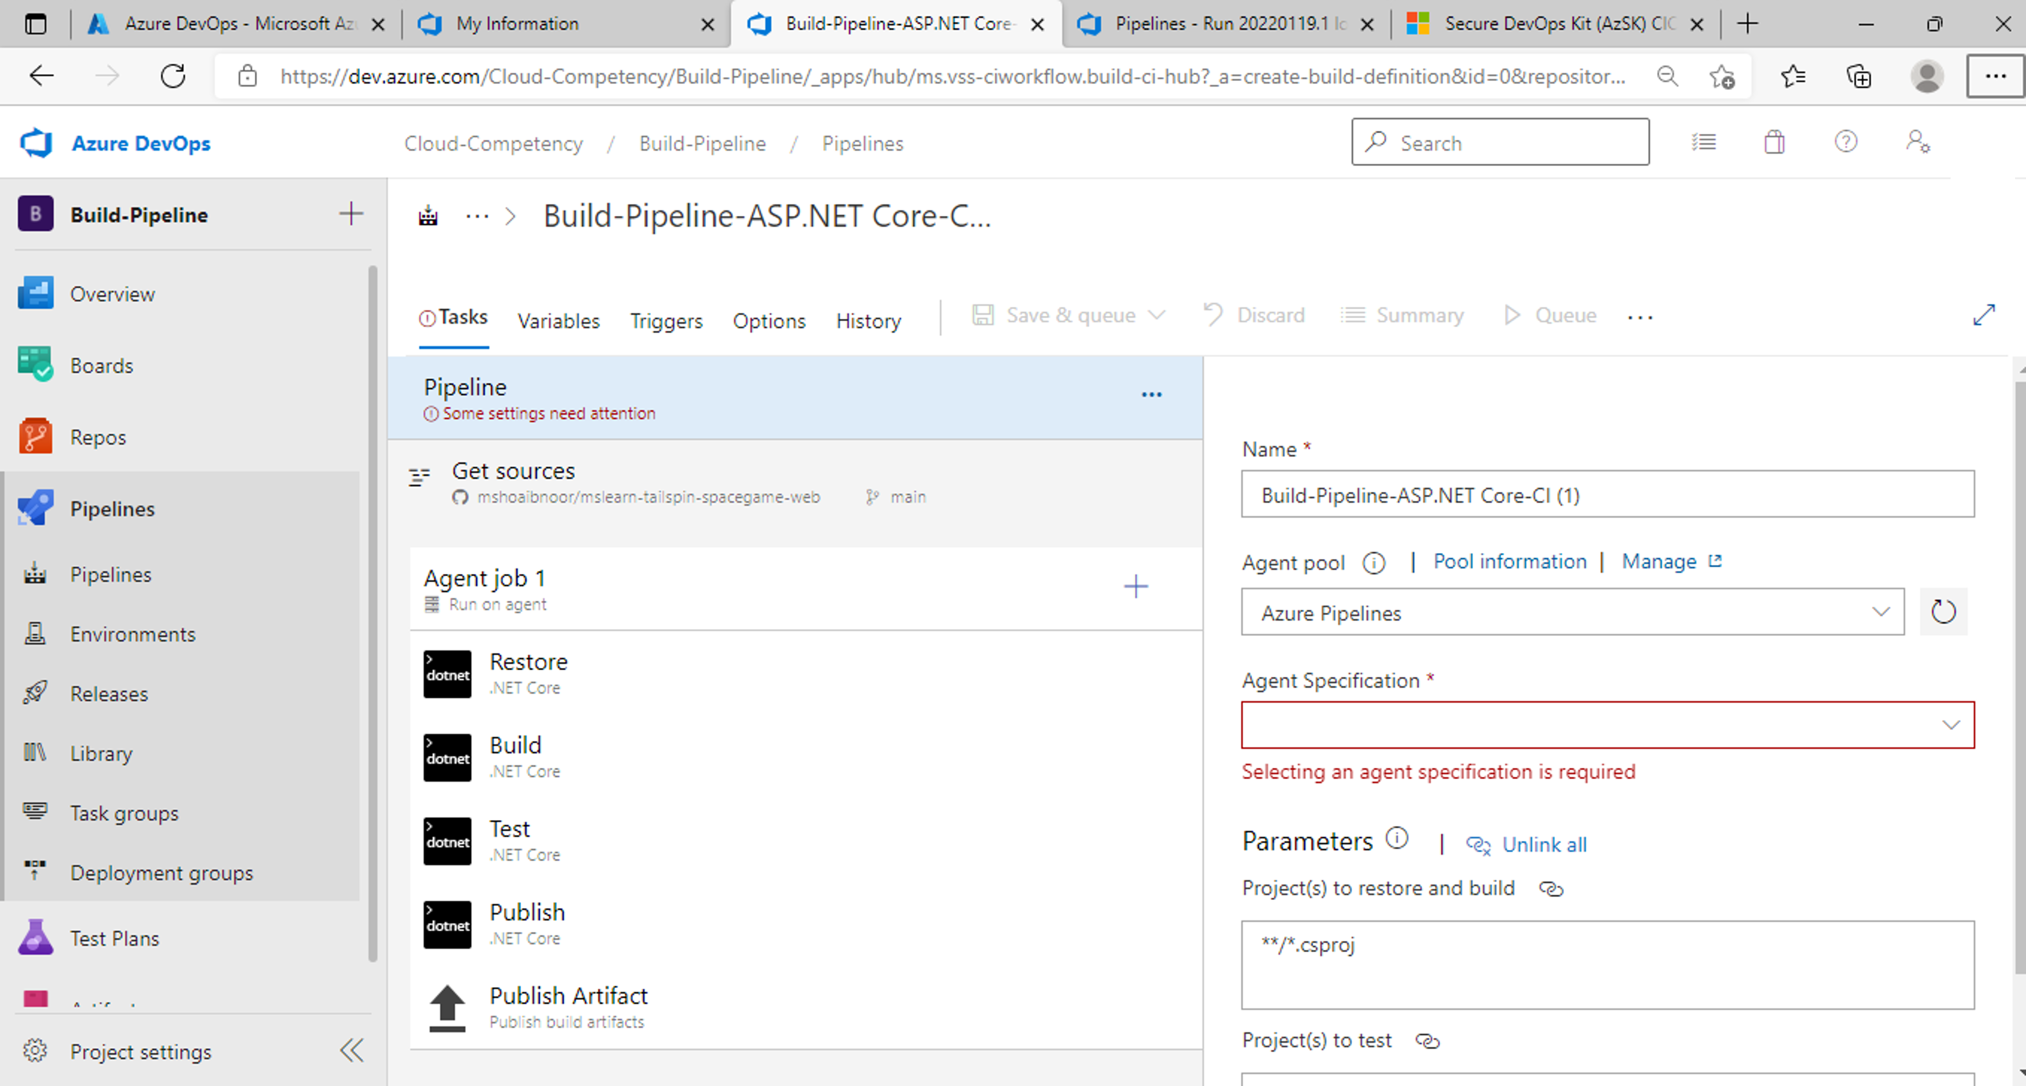This screenshot has width=2026, height=1086.
Task: Open browser favorites star icon
Action: point(1792,76)
